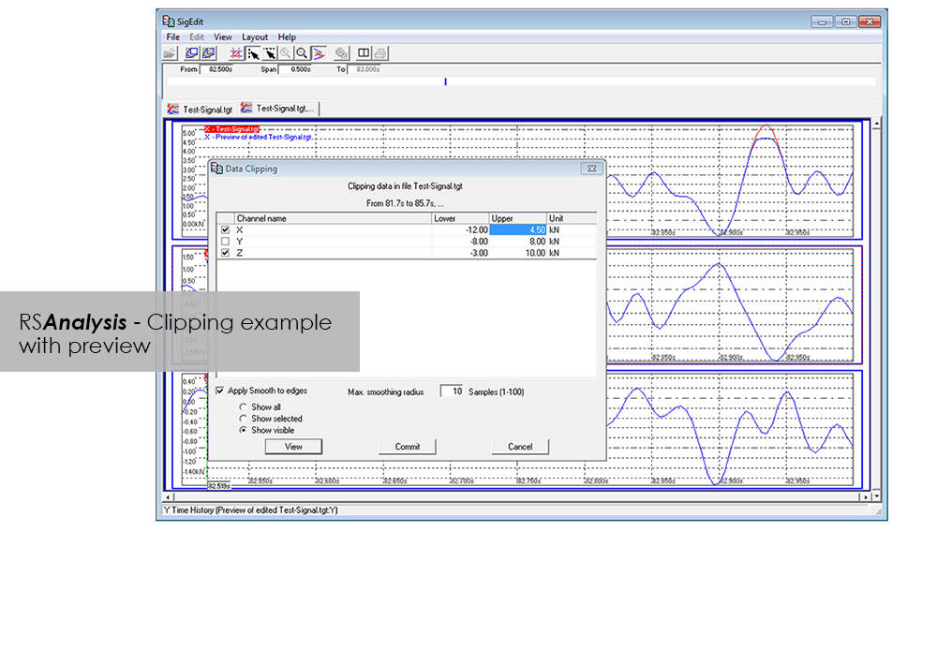The image size is (937, 664).
Task: Click the open file folder icon
Action: click(x=170, y=53)
